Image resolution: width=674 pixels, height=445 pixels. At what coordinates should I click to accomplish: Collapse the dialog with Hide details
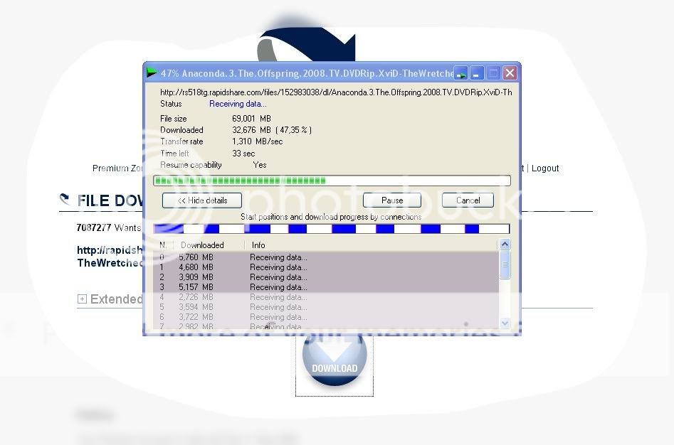coord(202,200)
